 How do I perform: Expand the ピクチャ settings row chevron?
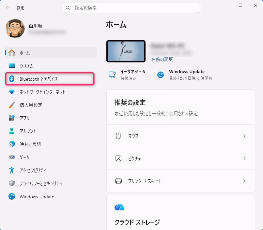tap(244, 158)
